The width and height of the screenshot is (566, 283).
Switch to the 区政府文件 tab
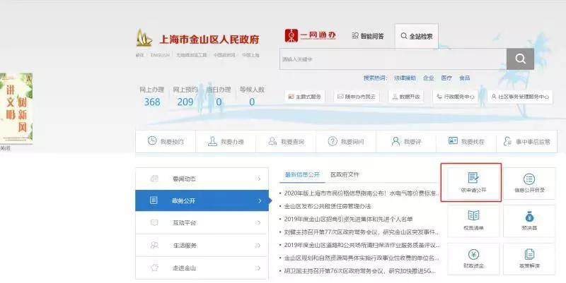pyautogui.click(x=345, y=174)
